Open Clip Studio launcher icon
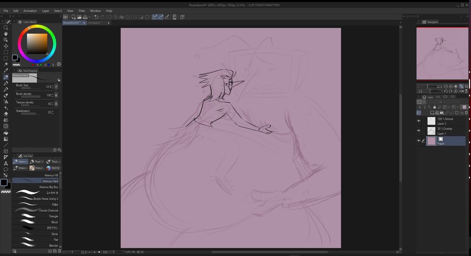Viewport: 471px width, 256px height. point(65,17)
